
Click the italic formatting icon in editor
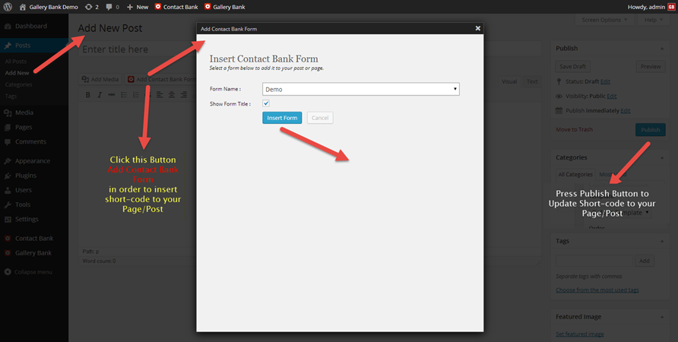click(100, 95)
